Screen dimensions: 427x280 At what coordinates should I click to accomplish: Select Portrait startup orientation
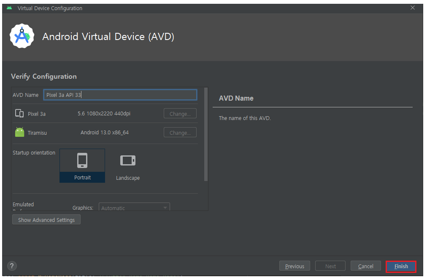coord(82,165)
